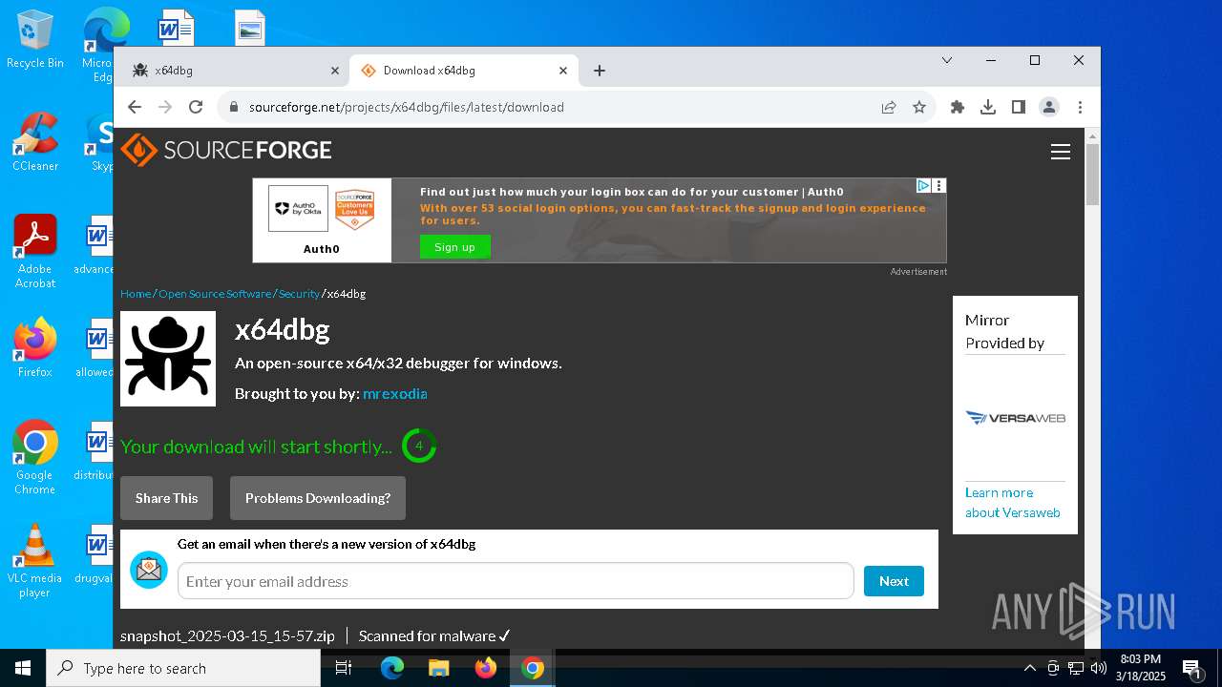Bookmark this page with the star icon
Screen dimensions: 1222x687
919,107
